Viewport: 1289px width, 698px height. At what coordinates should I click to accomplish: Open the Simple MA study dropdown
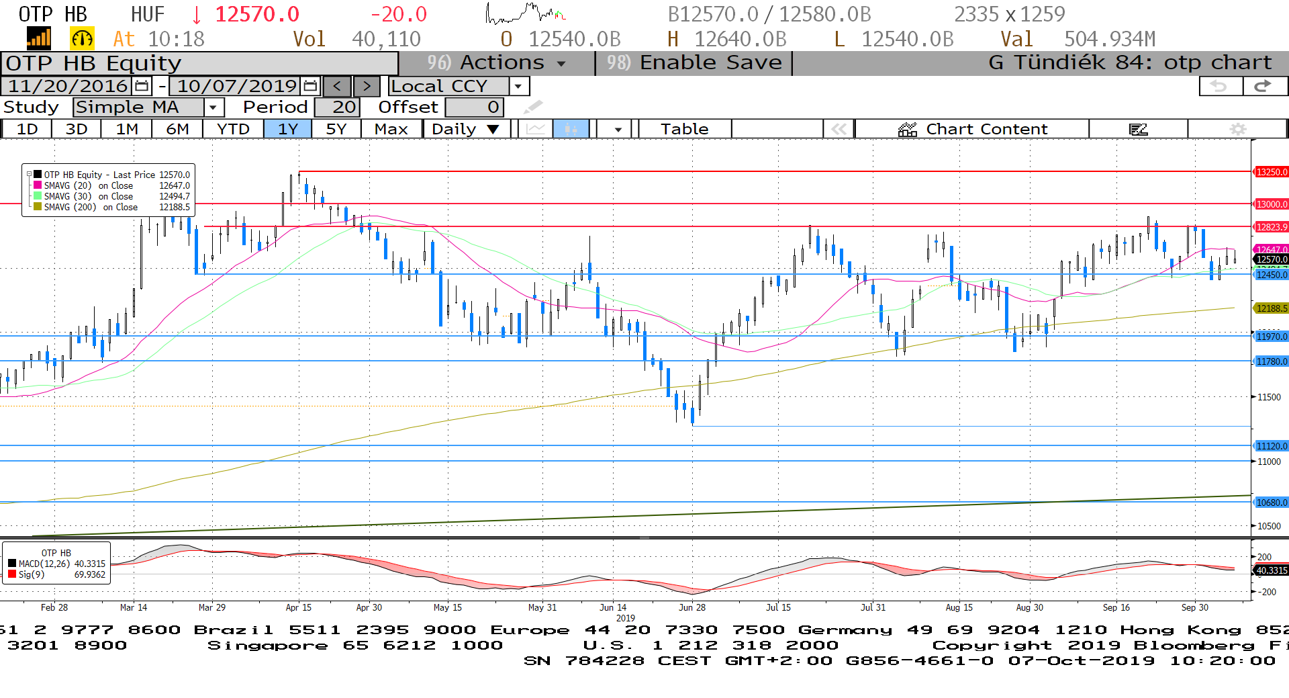pos(213,107)
